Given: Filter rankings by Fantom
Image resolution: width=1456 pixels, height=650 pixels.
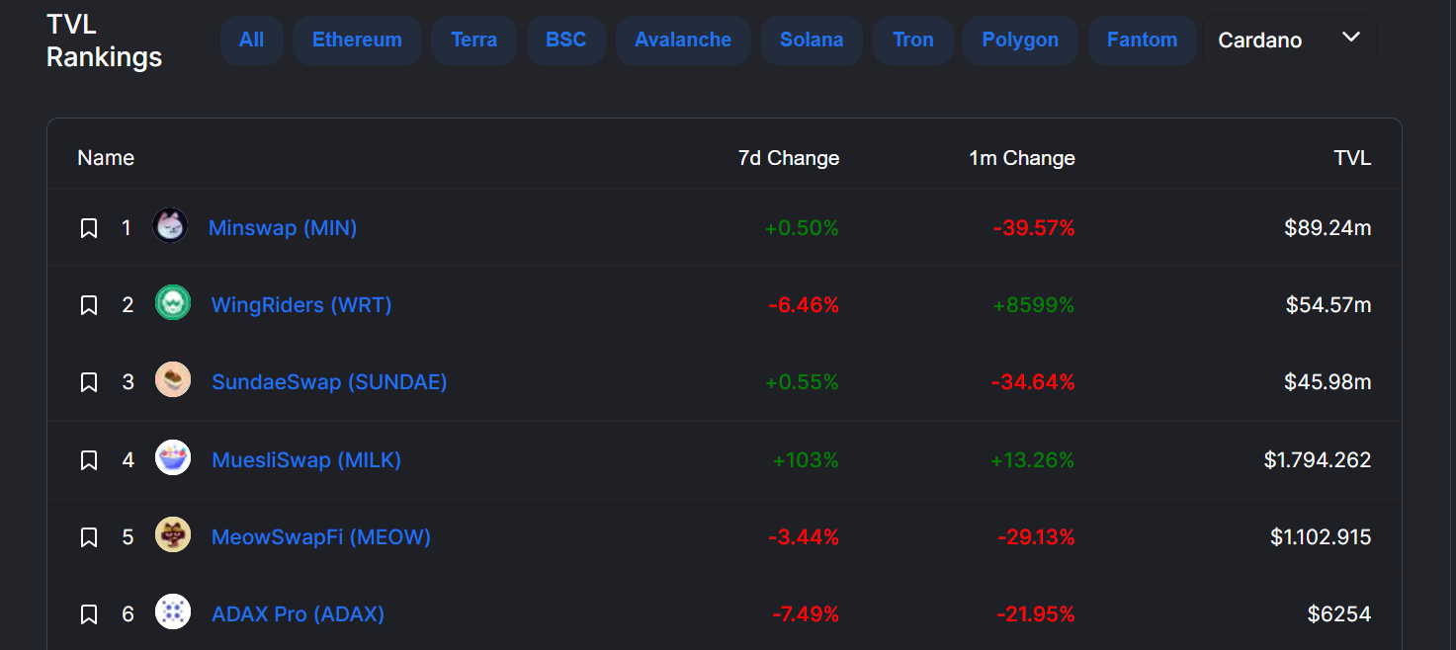Looking at the screenshot, I should (x=1142, y=41).
